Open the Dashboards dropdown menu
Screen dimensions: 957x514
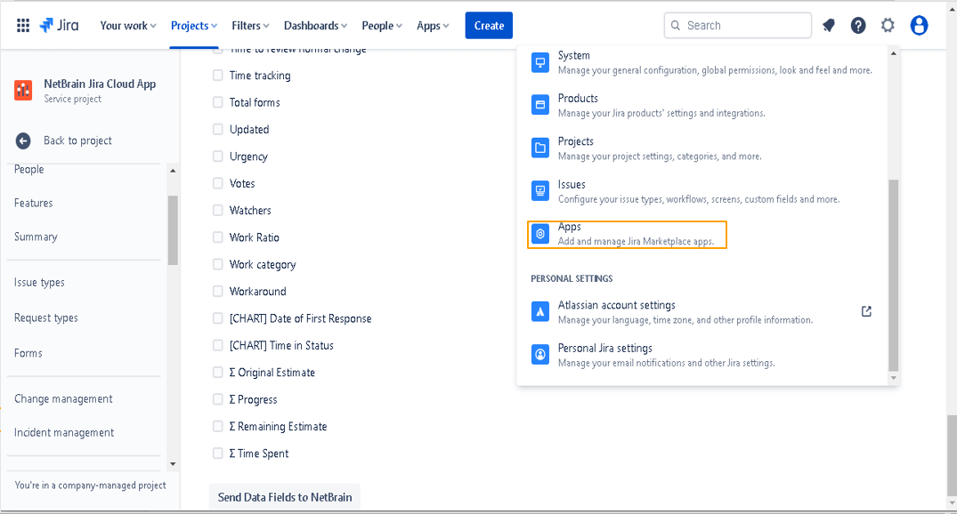[314, 25]
